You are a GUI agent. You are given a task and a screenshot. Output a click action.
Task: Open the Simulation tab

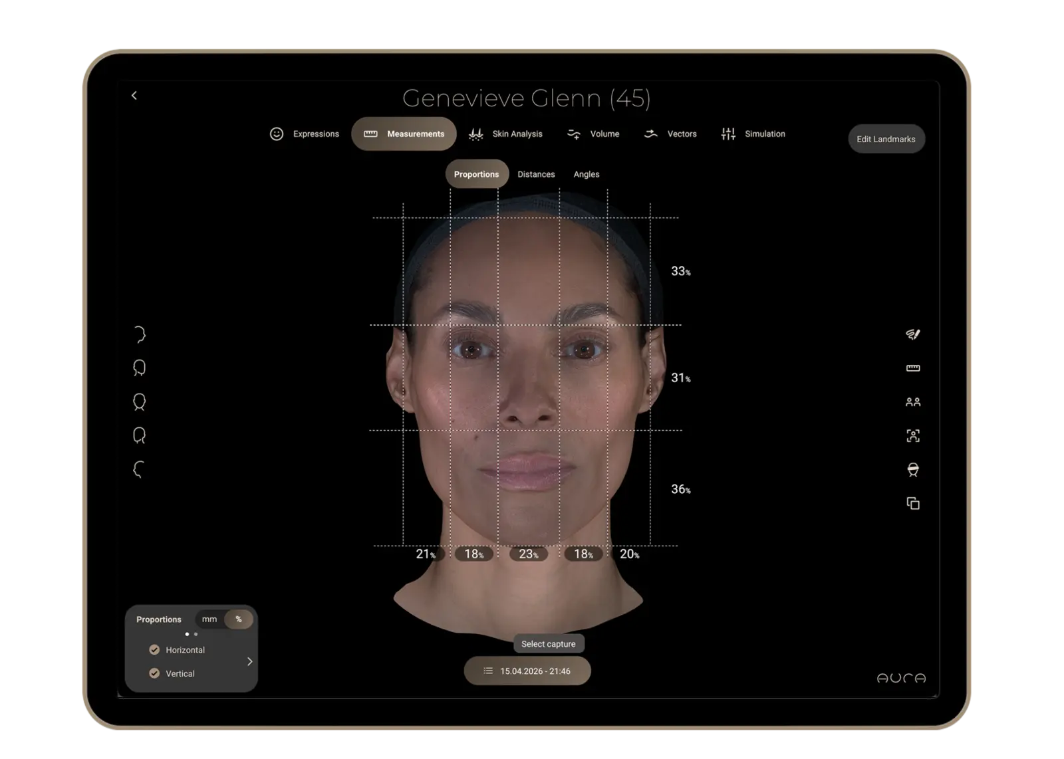[753, 134]
